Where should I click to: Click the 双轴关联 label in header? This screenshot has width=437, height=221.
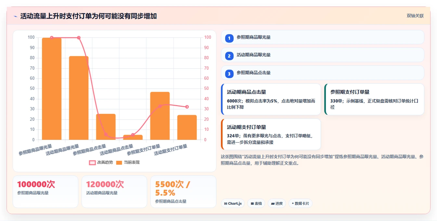pyautogui.click(x=415, y=16)
